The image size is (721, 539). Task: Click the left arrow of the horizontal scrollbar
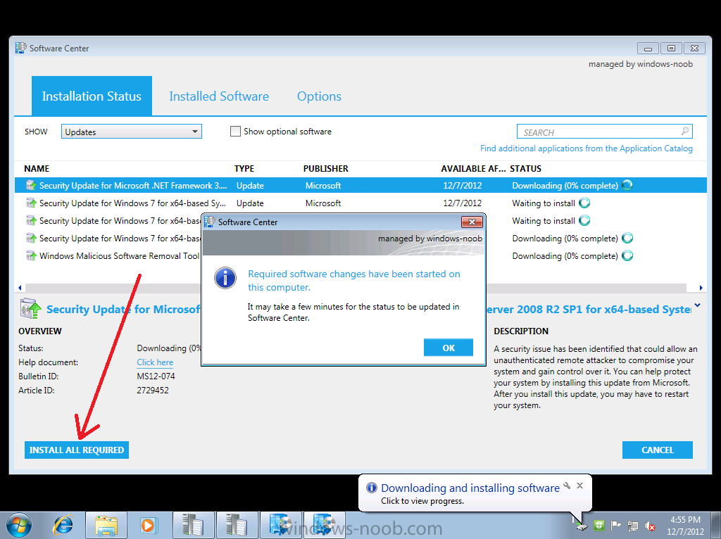(x=20, y=288)
